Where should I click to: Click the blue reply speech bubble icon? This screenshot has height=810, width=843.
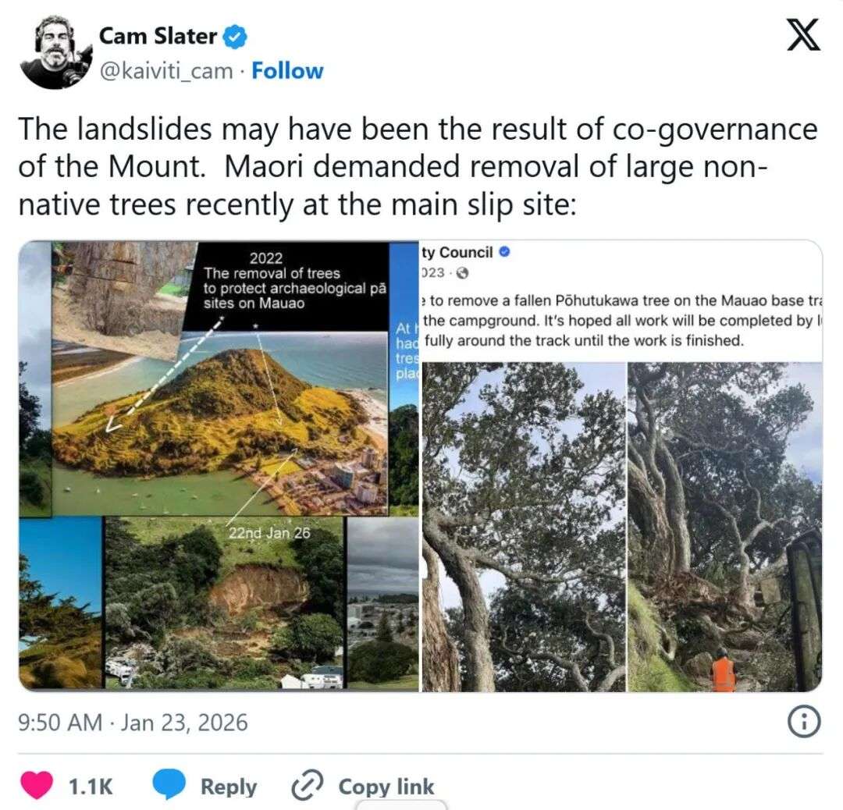pos(168,786)
